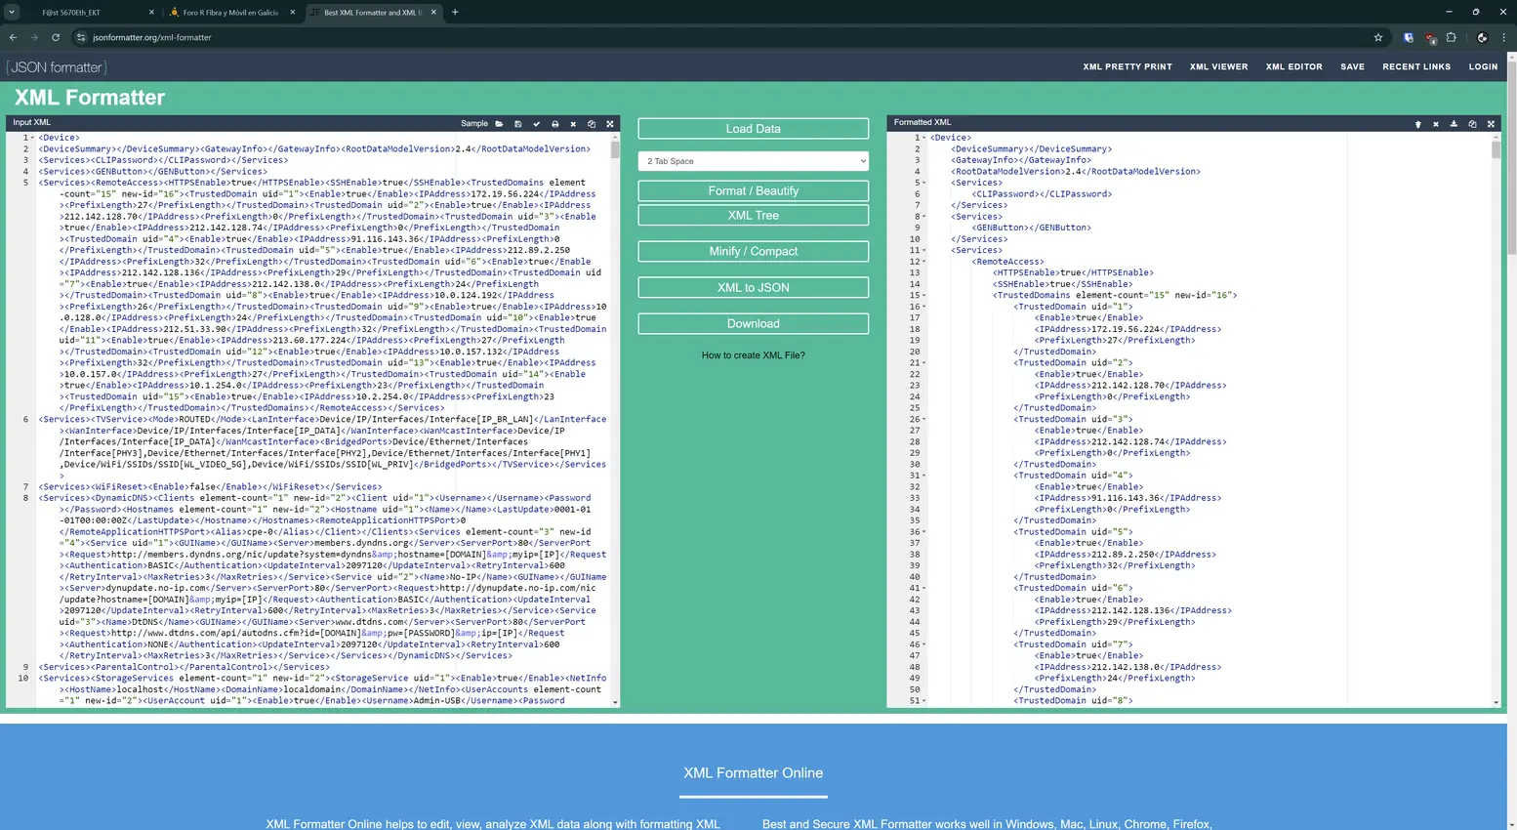Screen dimensions: 1517x830
Task: Click the JSON formatter site logo
Action: 57,67
